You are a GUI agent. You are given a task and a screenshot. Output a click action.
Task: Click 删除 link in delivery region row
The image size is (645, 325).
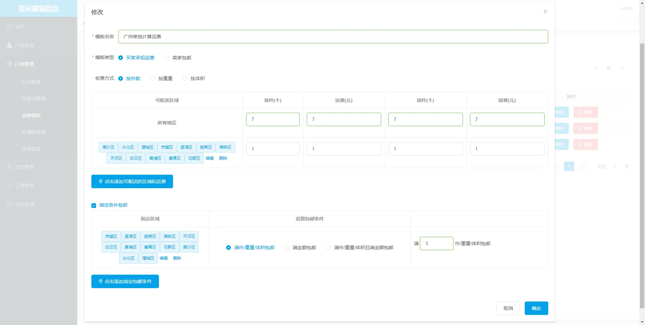[x=223, y=158]
